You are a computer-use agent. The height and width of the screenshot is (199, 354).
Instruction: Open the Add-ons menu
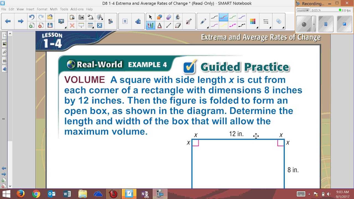point(77,9)
